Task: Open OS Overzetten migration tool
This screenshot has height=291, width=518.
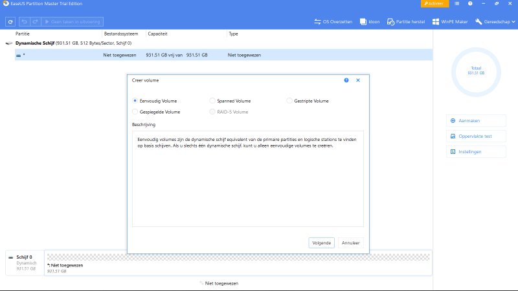Action: (x=333, y=22)
